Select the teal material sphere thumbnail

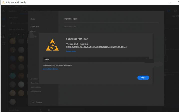13,76
